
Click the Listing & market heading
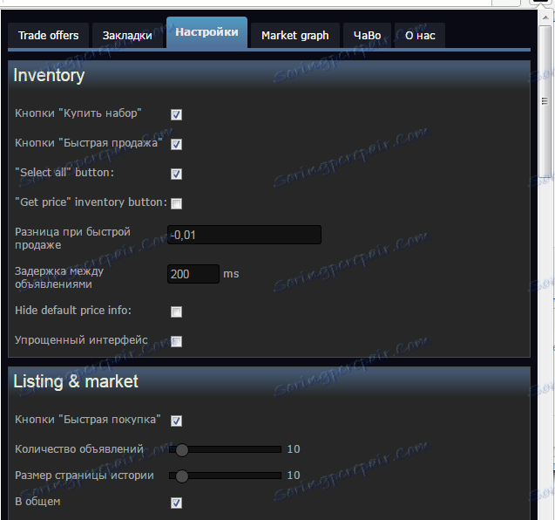click(x=76, y=381)
